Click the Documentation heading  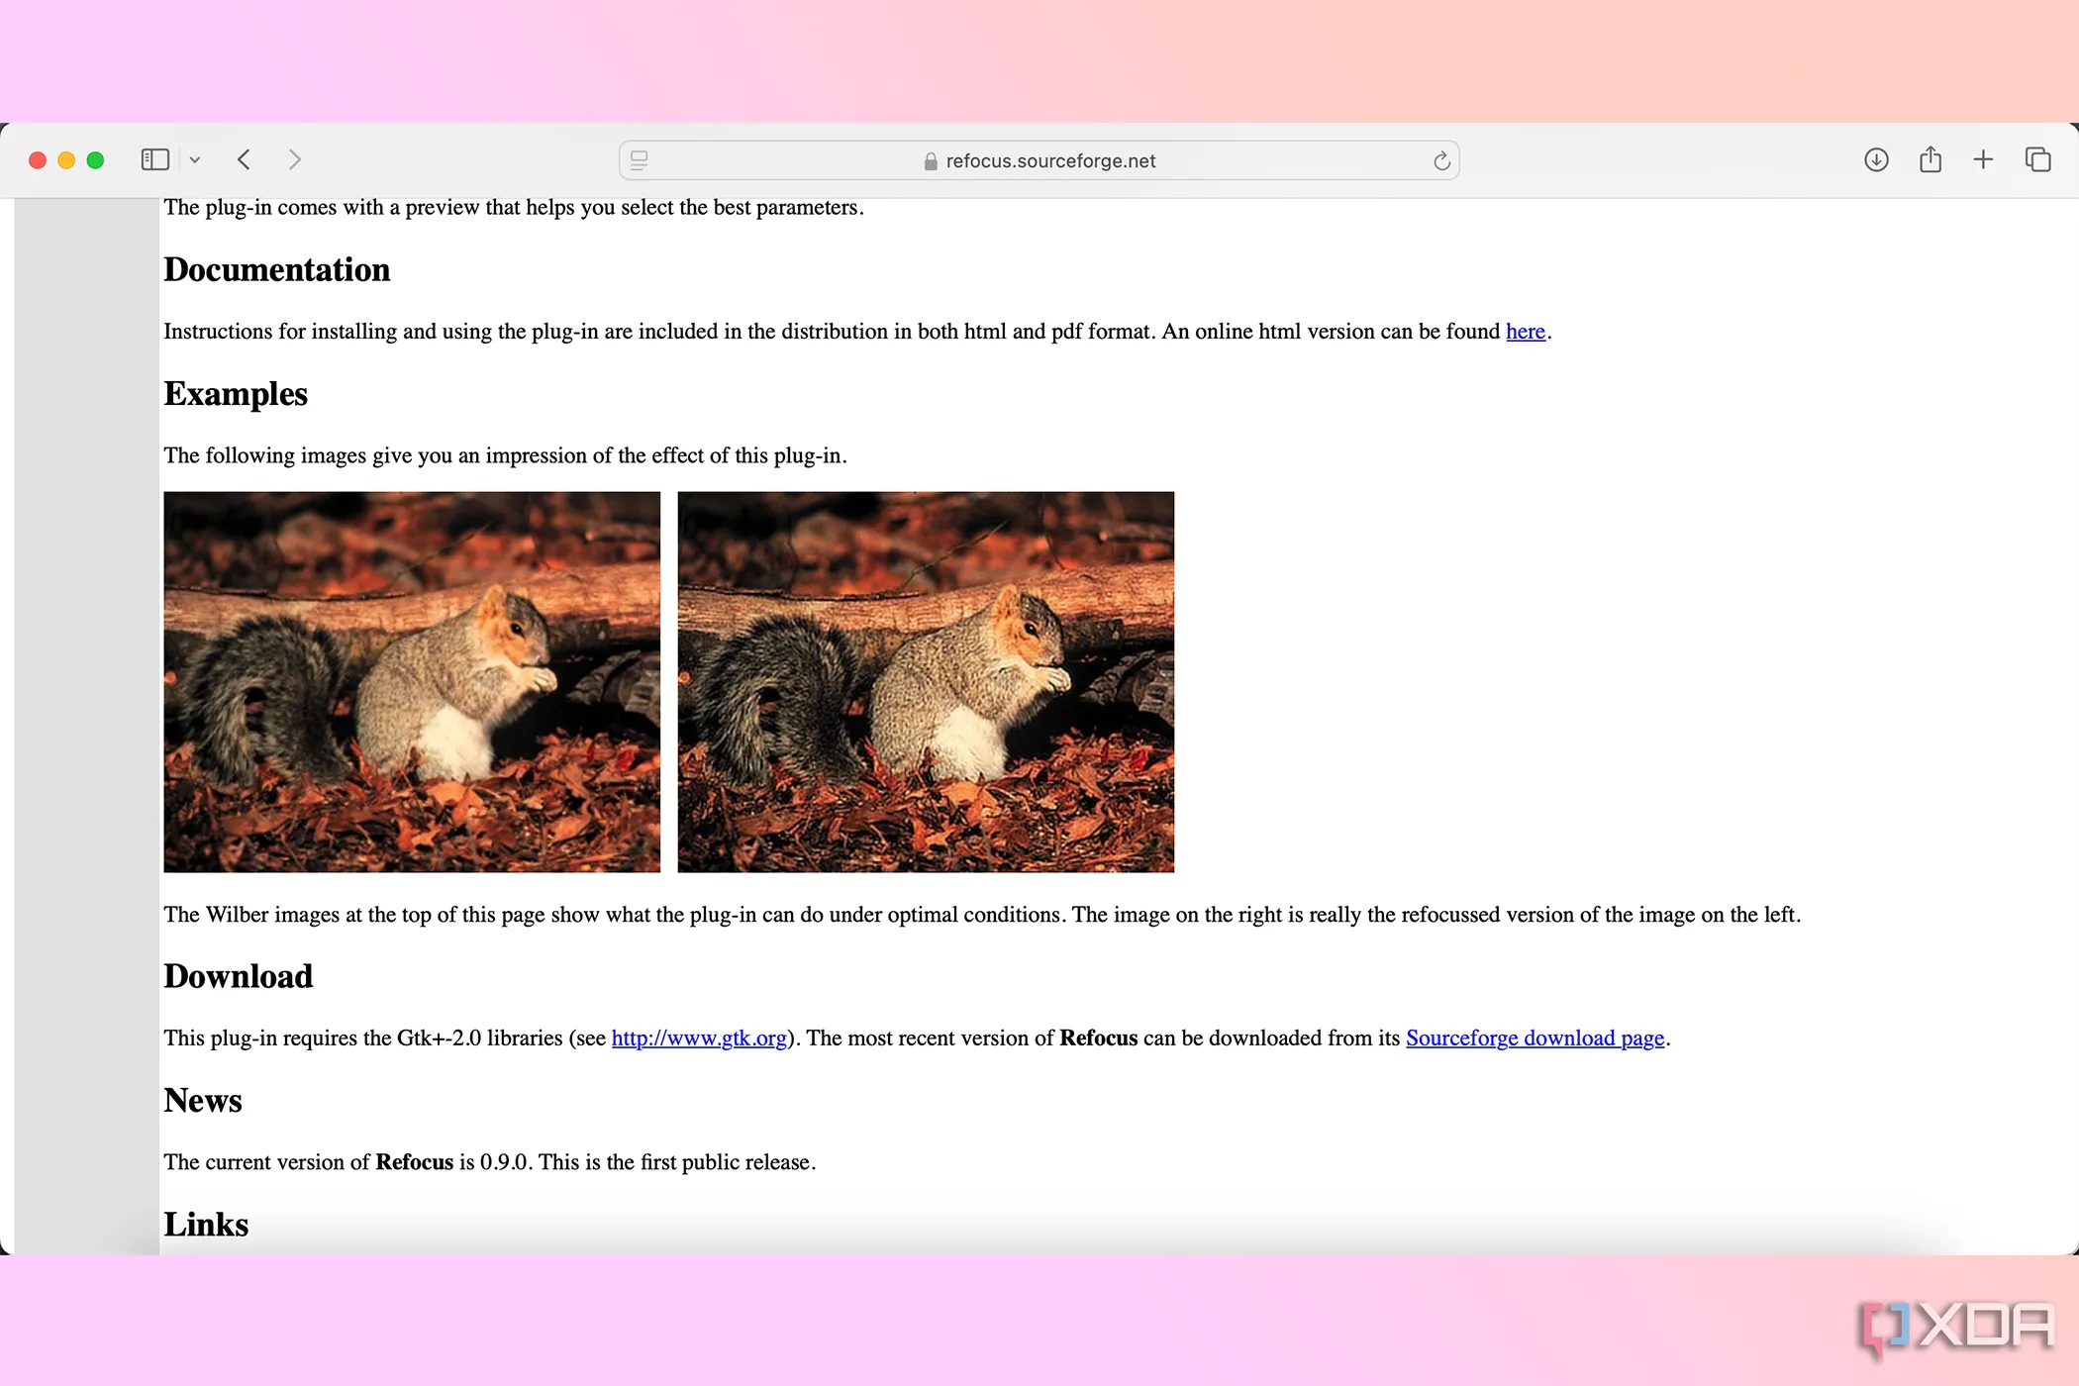click(x=277, y=270)
